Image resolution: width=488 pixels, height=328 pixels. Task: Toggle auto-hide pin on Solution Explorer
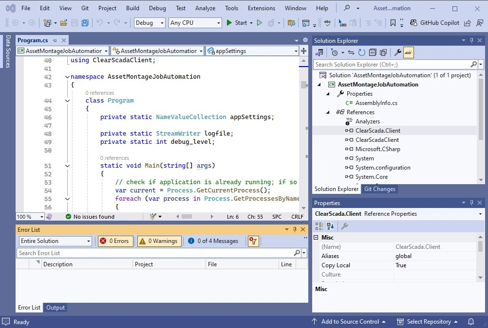tap(471, 40)
